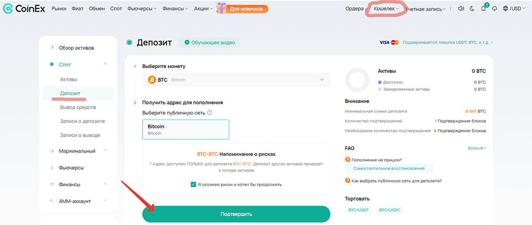The height and width of the screenshot is (225, 532).
Task: Click the assets donut chart
Action: [357, 80]
